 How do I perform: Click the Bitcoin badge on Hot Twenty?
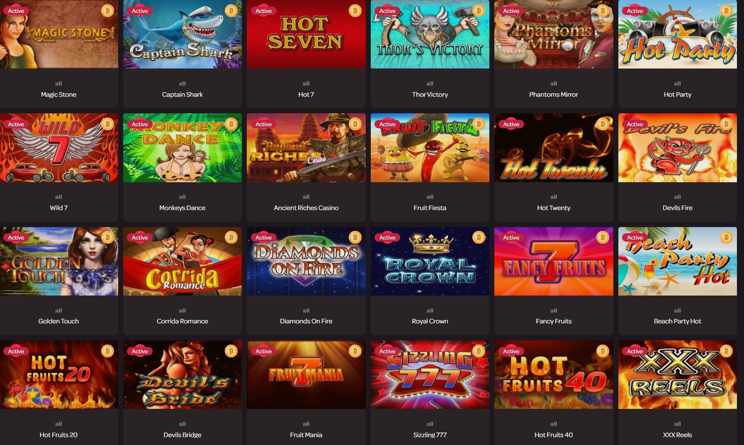pyautogui.click(x=603, y=124)
